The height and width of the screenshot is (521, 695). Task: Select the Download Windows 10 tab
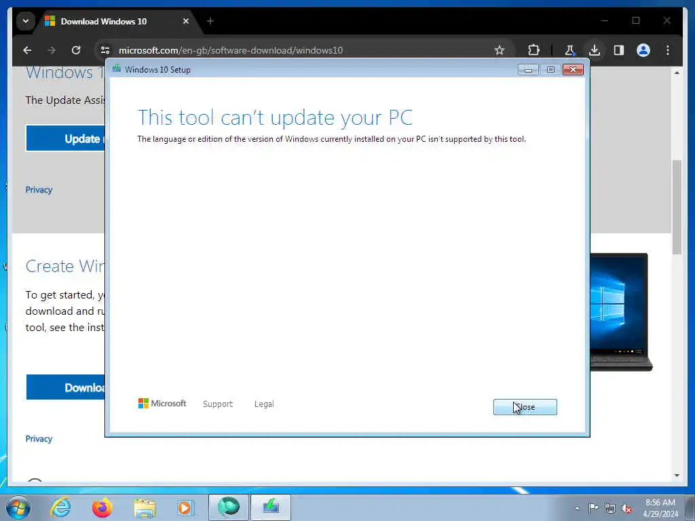coord(117,21)
